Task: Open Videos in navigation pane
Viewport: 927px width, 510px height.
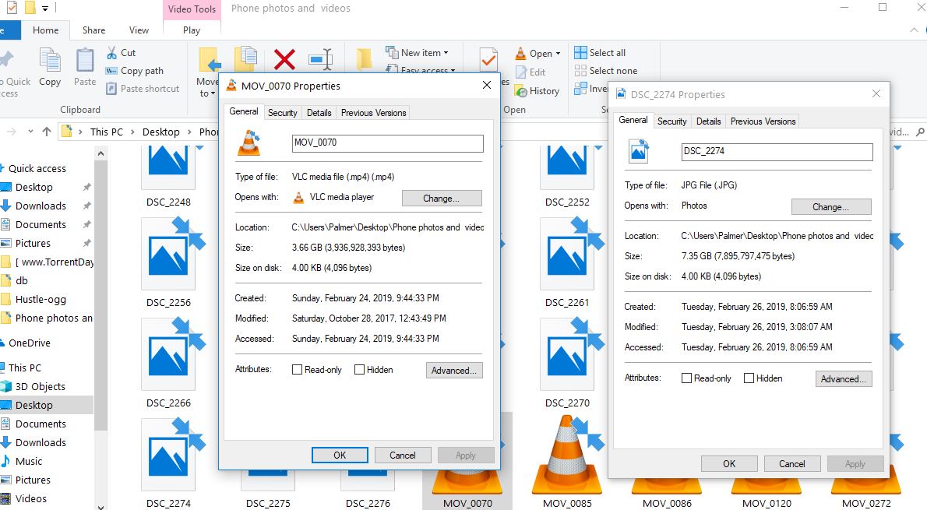Action: (x=30, y=499)
